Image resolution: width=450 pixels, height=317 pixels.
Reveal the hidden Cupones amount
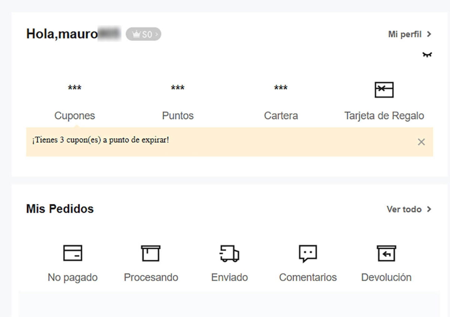[x=75, y=88]
